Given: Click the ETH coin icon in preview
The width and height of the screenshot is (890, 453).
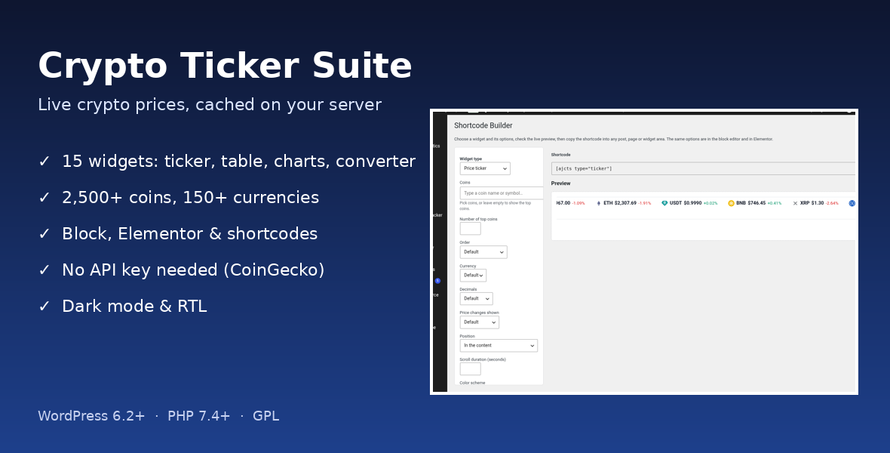Looking at the screenshot, I should pos(598,203).
